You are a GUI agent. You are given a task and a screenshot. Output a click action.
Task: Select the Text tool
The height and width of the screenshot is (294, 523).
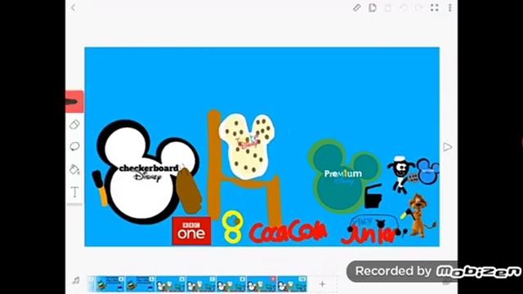[74, 192]
